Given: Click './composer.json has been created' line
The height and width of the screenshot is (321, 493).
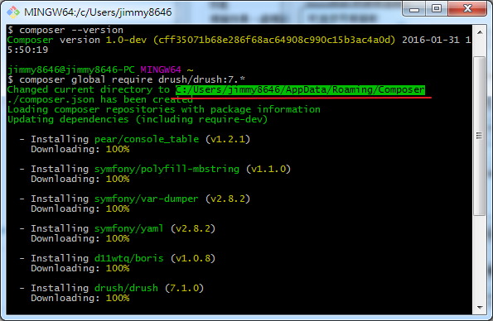Looking at the screenshot, I should pyautogui.click(x=100, y=99).
